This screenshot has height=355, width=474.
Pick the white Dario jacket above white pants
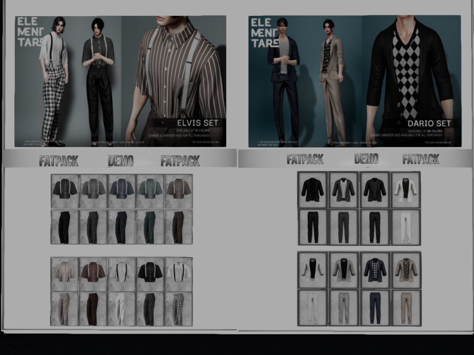[406, 190]
